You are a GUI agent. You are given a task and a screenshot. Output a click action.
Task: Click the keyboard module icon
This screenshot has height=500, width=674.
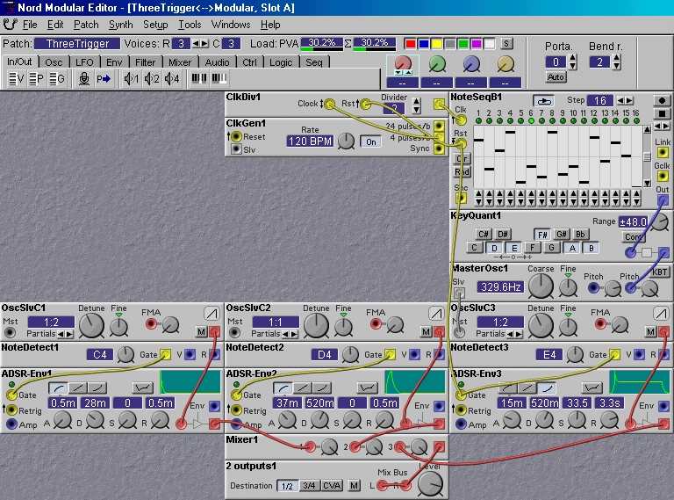tap(201, 79)
